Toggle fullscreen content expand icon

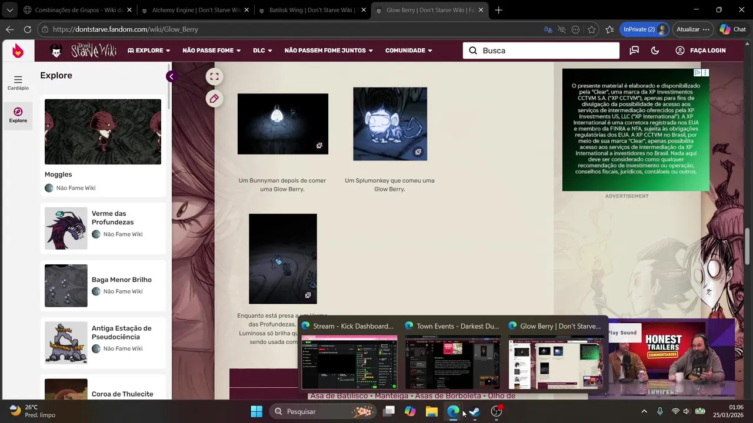point(214,76)
